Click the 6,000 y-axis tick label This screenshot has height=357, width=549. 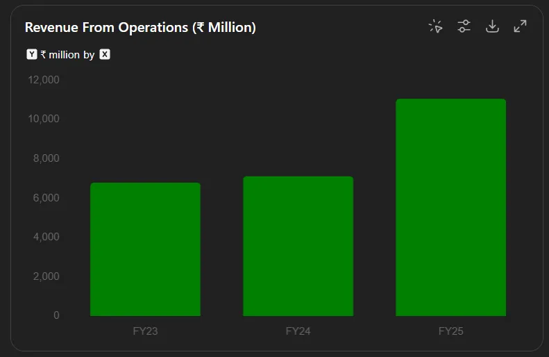coord(47,198)
